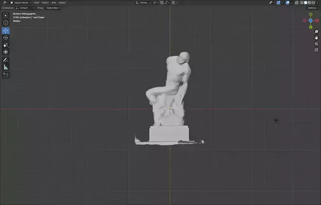This screenshot has width=321, height=205.
Task: Select the Move tool
Action: (6, 31)
